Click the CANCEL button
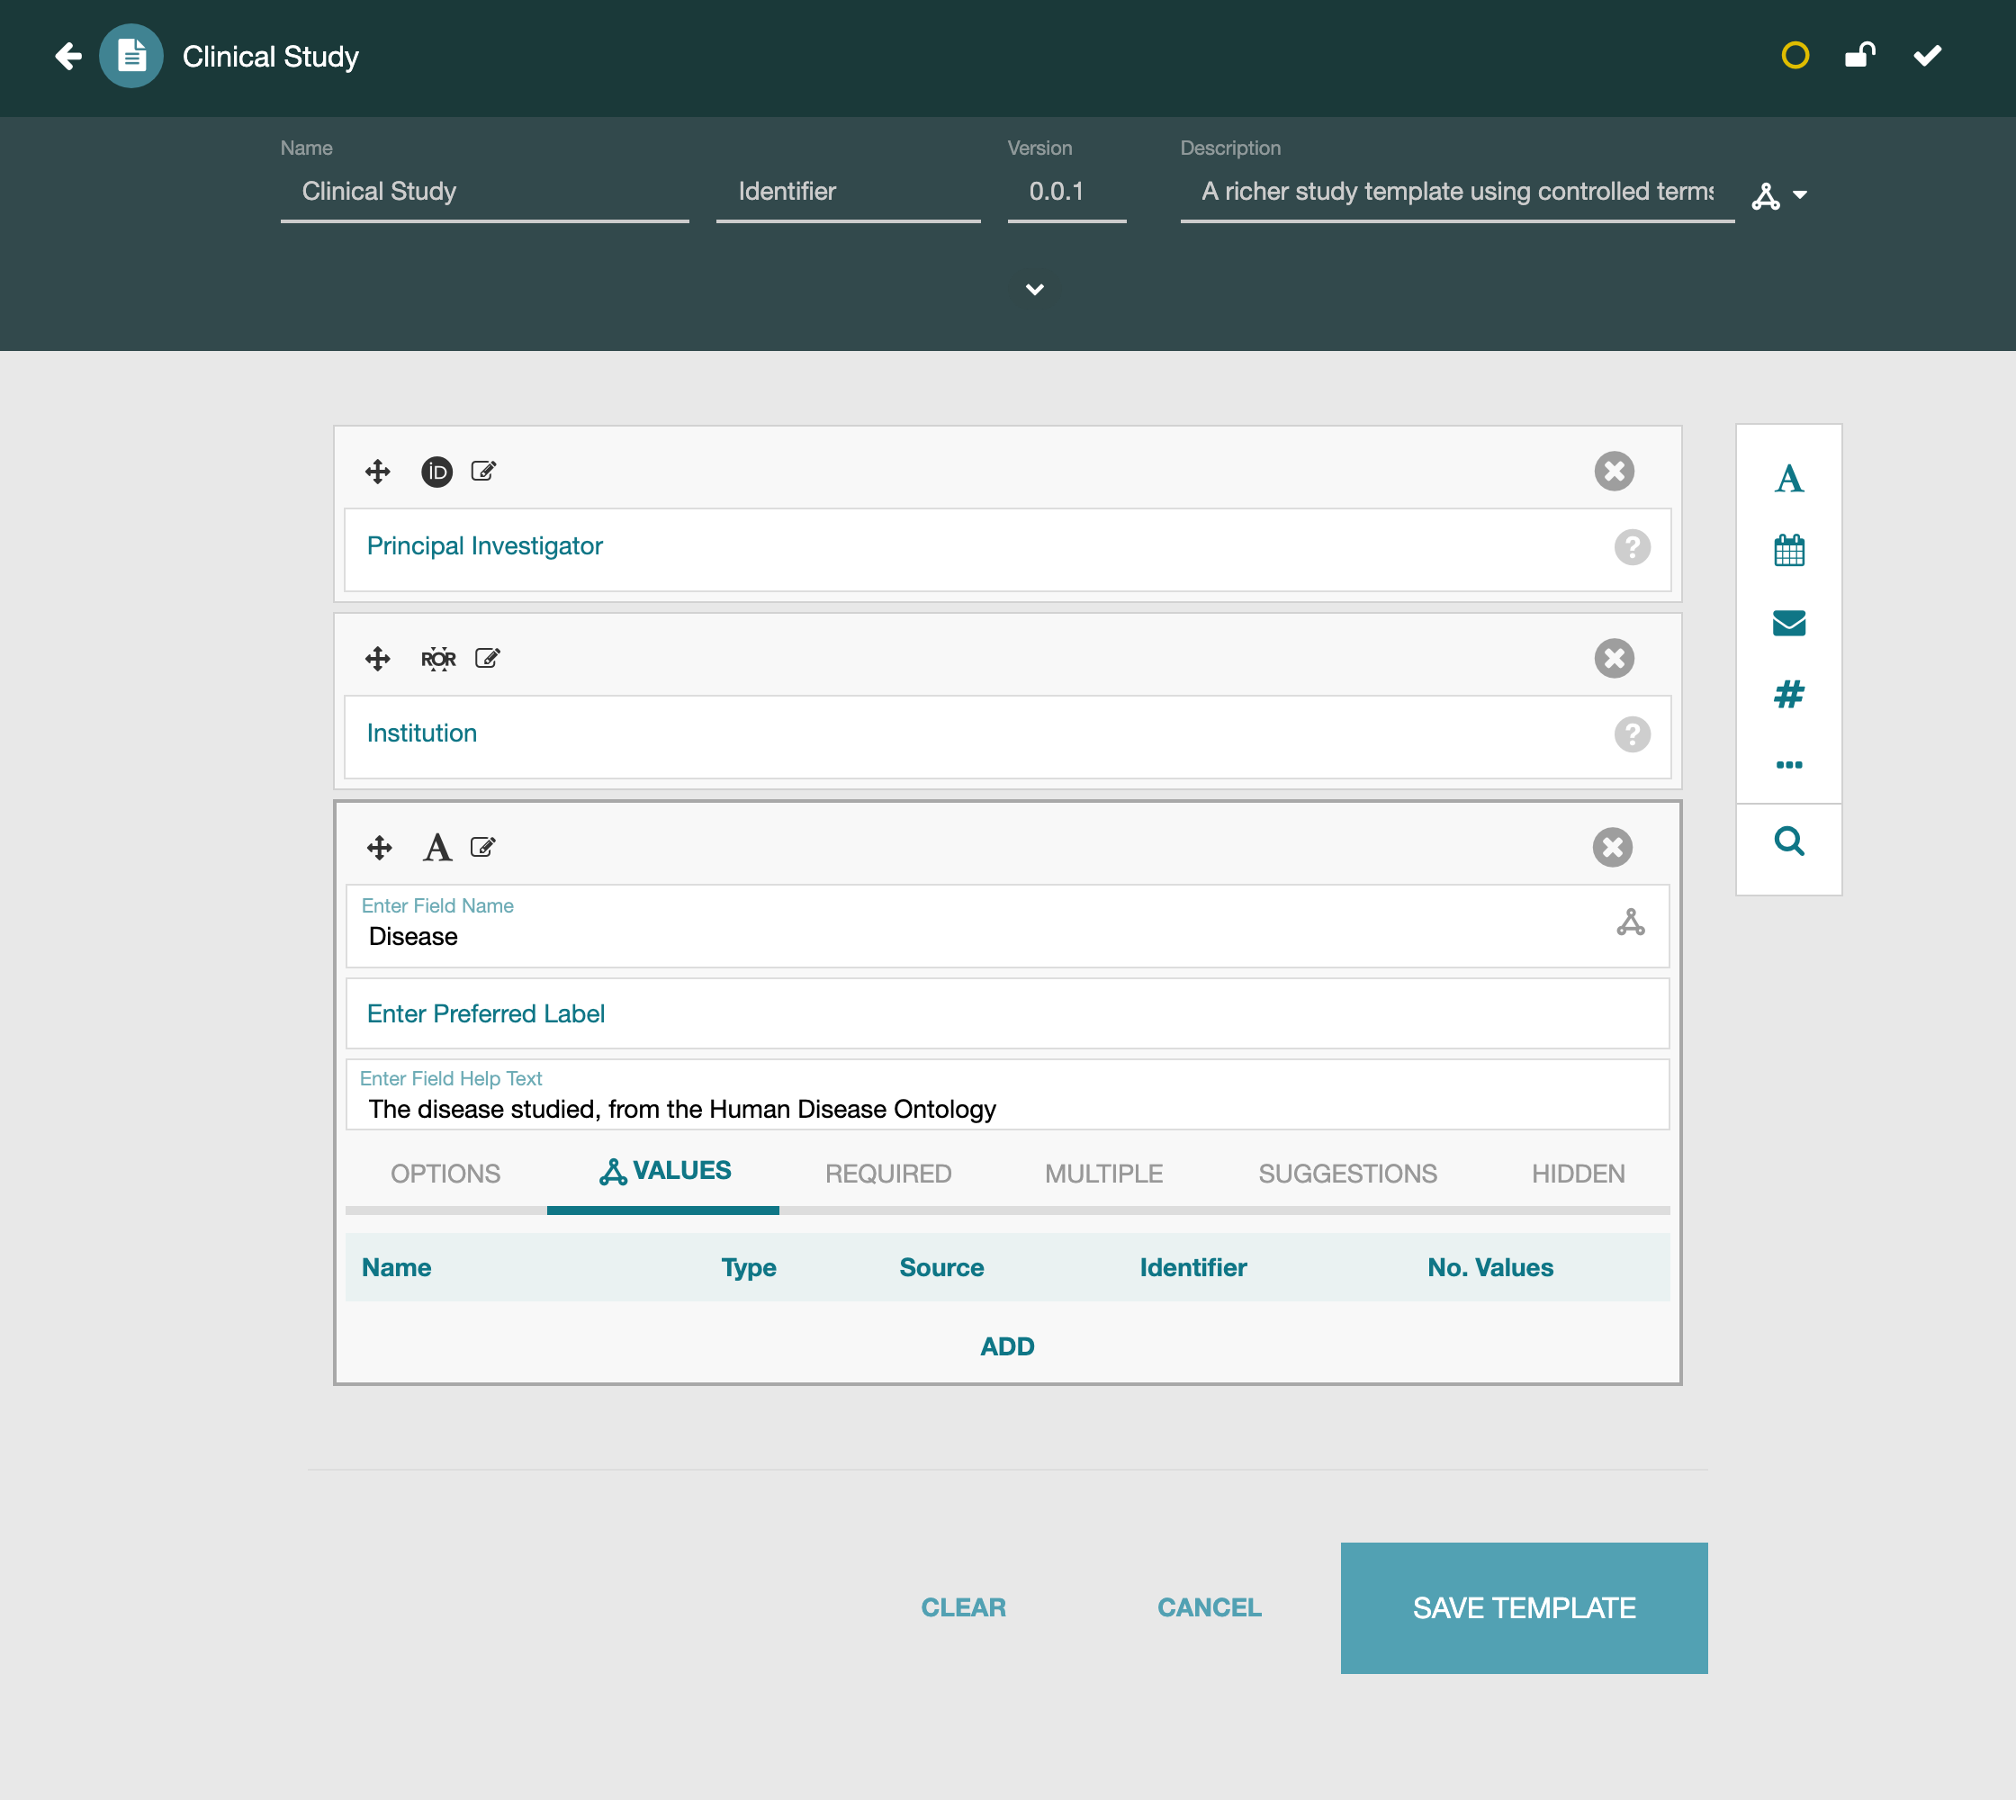2016x1800 pixels. coord(1209,1608)
